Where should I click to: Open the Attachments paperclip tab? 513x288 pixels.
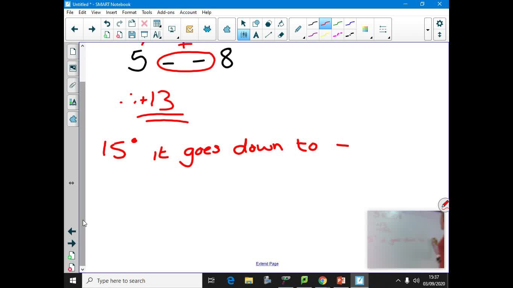pos(73,85)
